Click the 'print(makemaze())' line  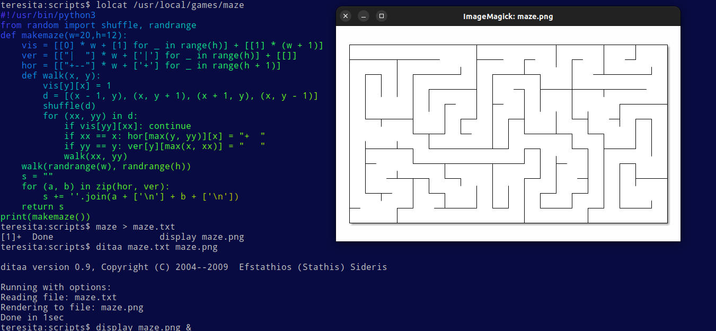point(45,217)
